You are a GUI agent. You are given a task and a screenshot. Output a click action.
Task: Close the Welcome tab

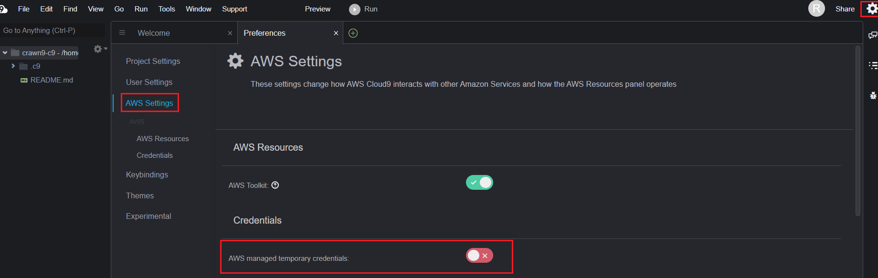[230, 33]
